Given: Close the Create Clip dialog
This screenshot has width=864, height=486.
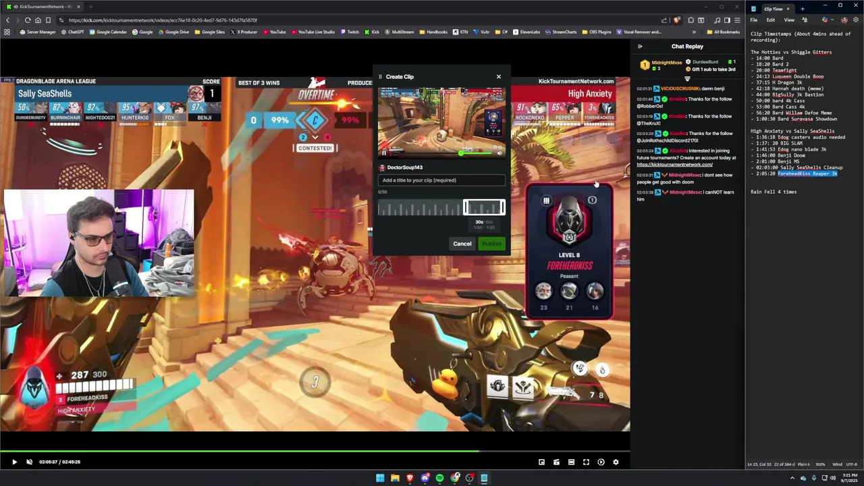Looking at the screenshot, I should pyautogui.click(x=499, y=76).
